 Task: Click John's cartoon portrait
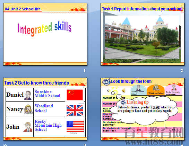pos(28,127)
